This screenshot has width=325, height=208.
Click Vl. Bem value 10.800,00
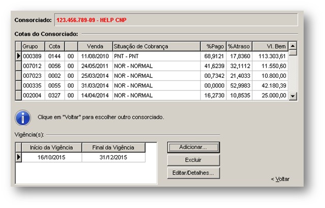point(270,76)
